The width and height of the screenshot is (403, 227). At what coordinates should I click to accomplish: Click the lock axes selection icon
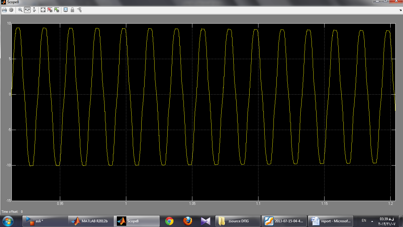(72, 10)
